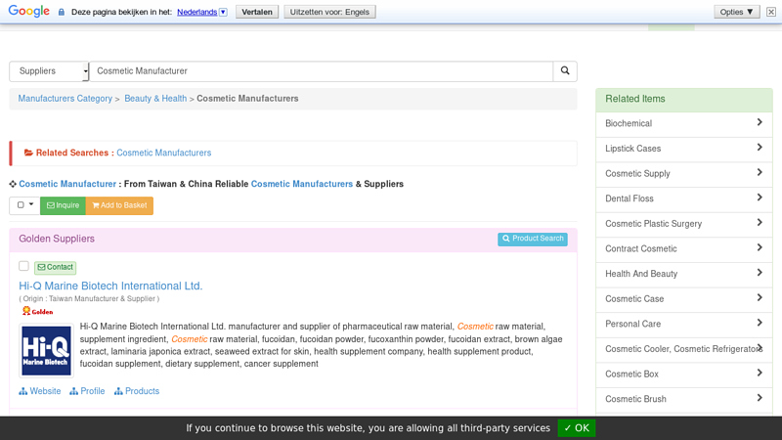Open the Cosmetic Brush item
Image resolution: width=782 pixels, height=440 pixels.
(683, 399)
